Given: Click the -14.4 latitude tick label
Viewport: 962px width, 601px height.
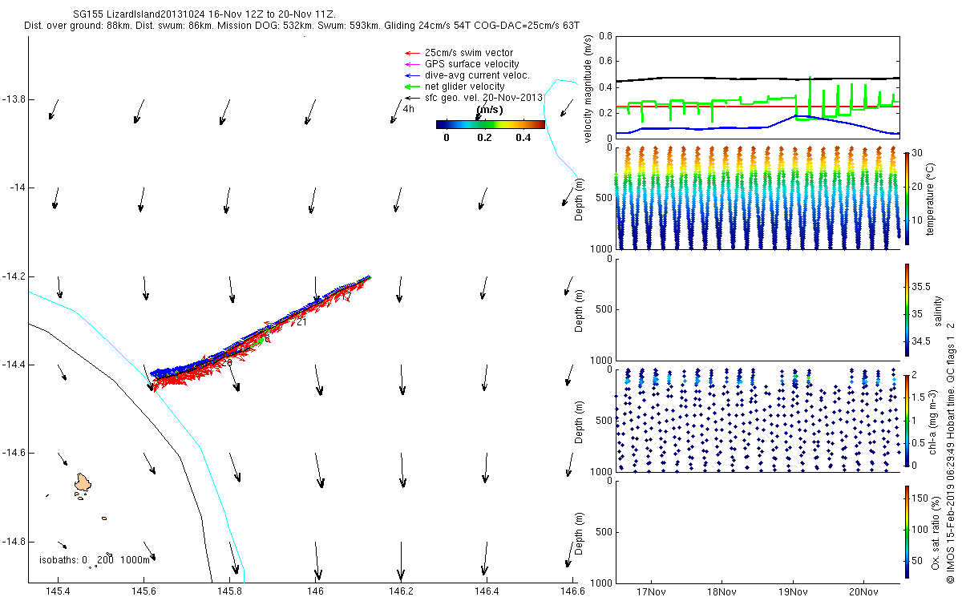Looking at the screenshot, I should [x=14, y=365].
